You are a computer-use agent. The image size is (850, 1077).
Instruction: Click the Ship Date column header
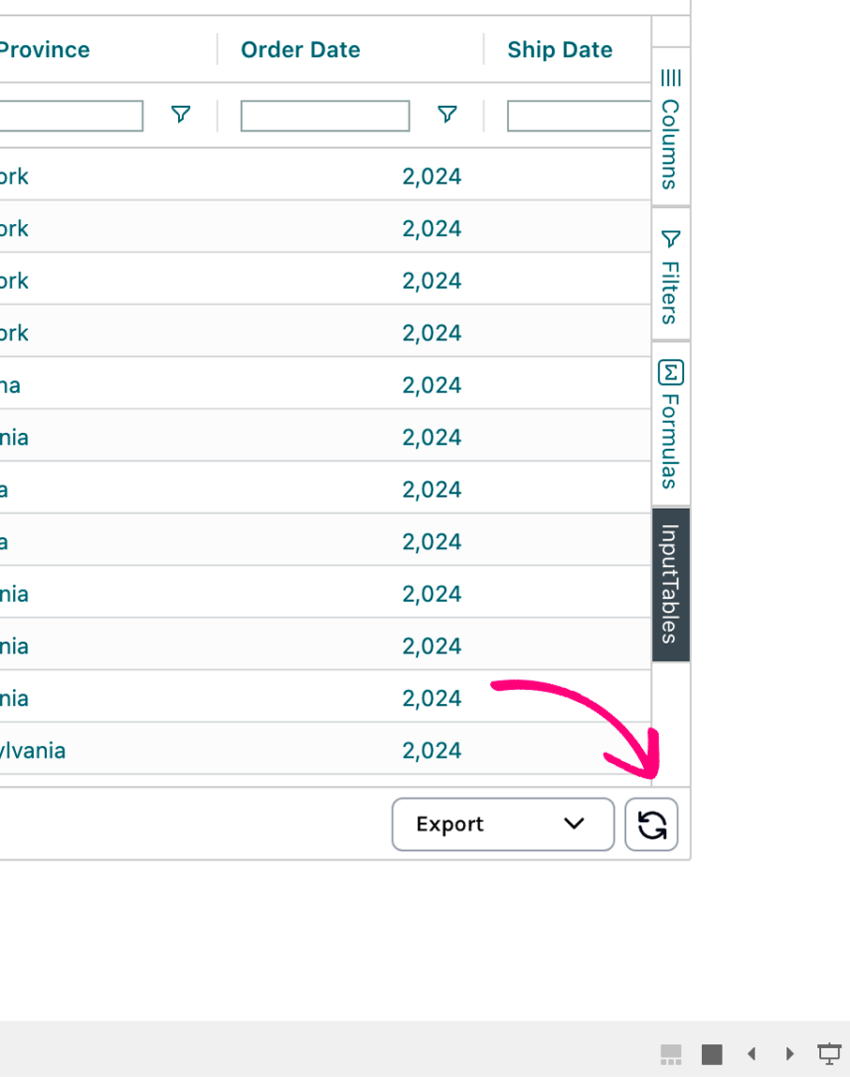point(560,50)
